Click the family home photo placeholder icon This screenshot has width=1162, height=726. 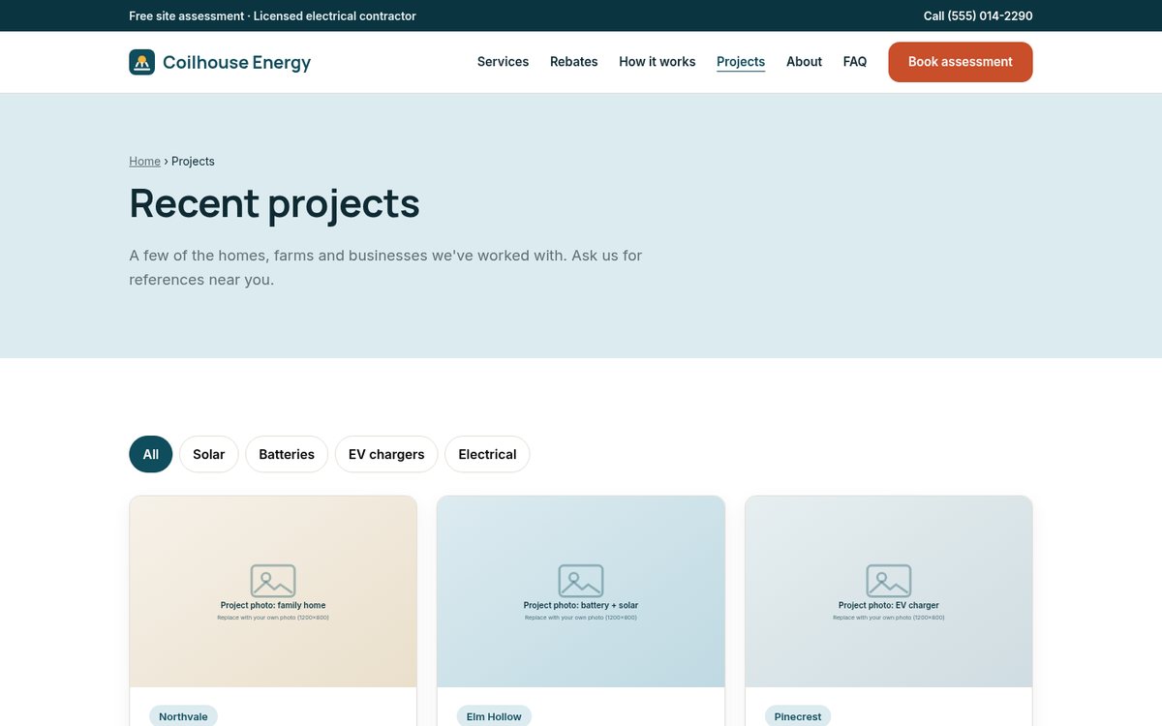coord(273,581)
